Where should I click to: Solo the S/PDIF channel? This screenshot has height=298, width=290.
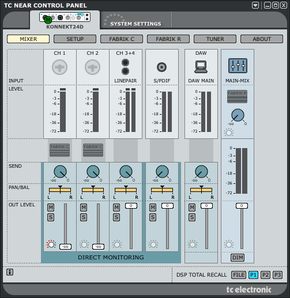(x=153, y=217)
